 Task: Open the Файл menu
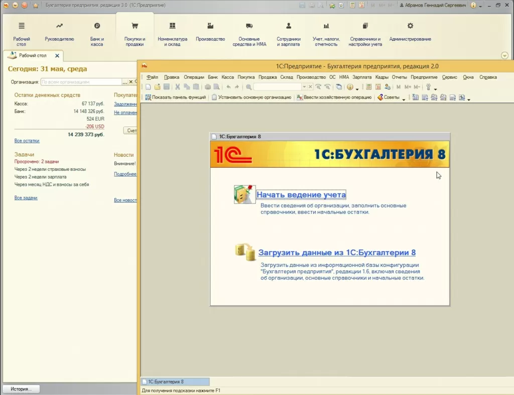(x=152, y=77)
